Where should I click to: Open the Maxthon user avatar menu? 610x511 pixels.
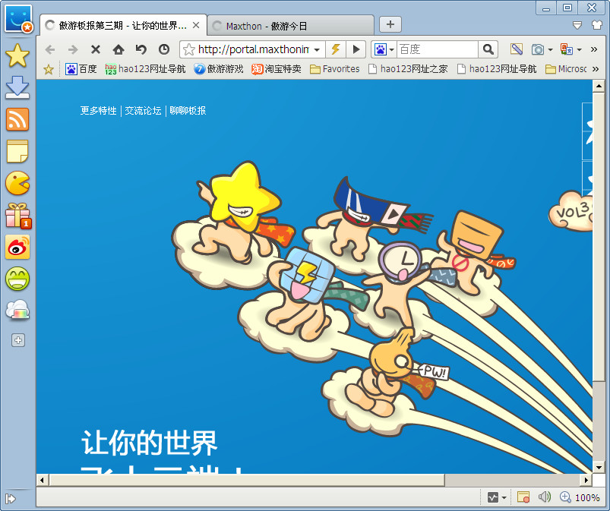click(x=18, y=18)
